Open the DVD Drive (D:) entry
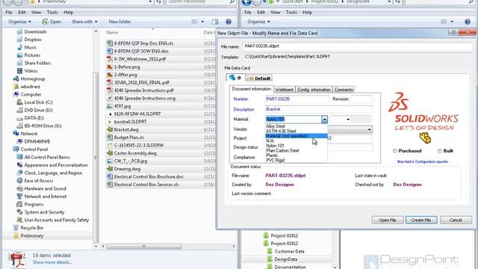This screenshot has width=478, height=269. (x=38, y=110)
